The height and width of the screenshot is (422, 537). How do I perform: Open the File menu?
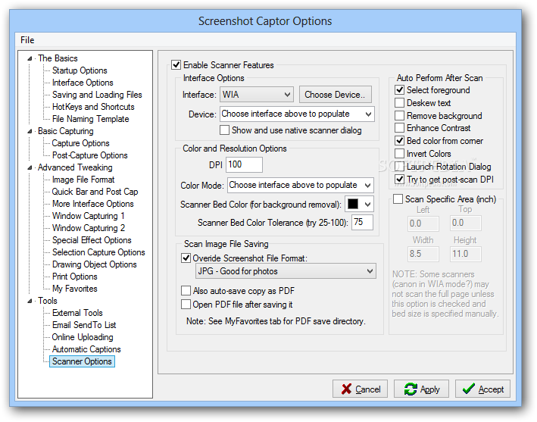tap(27, 40)
